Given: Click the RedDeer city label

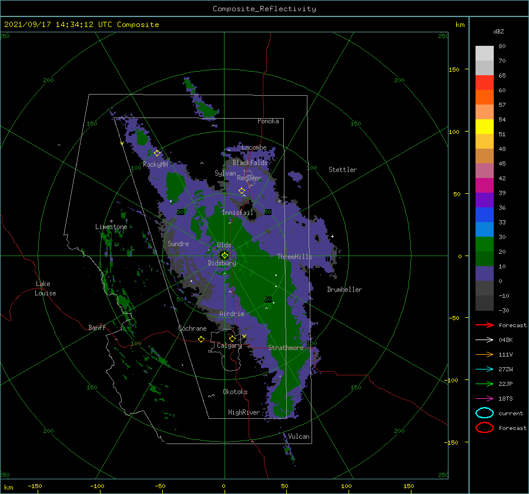Looking at the screenshot, I should tap(249, 178).
